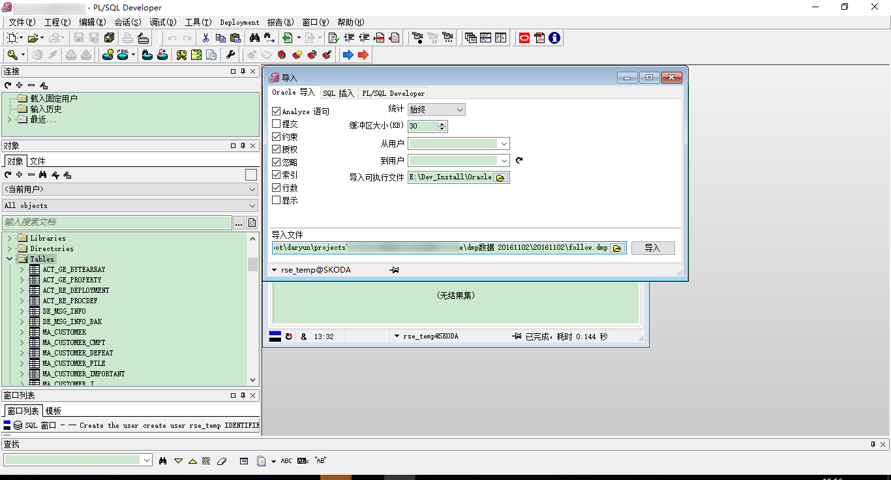Click the Tables list vertical scrollbar
This screenshot has width=891, height=480.
pyautogui.click(x=252, y=309)
